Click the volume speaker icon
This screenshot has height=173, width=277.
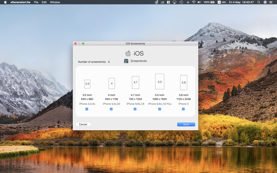point(199,2)
